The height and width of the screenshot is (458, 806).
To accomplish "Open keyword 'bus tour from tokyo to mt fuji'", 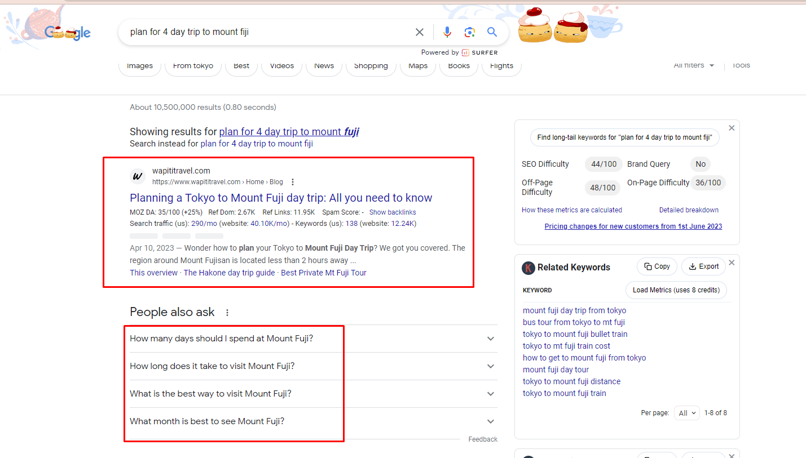I will point(574,322).
